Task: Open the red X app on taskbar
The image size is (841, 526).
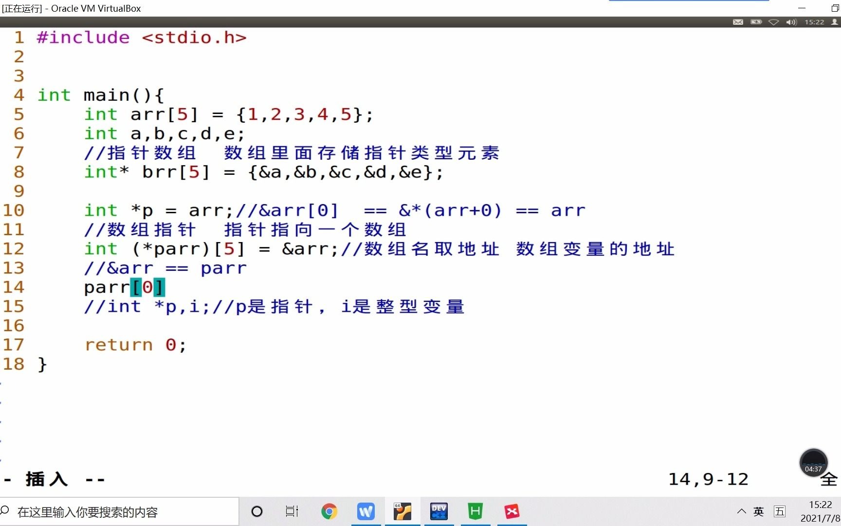Action: pyautogui.click(x=512, y=511)
